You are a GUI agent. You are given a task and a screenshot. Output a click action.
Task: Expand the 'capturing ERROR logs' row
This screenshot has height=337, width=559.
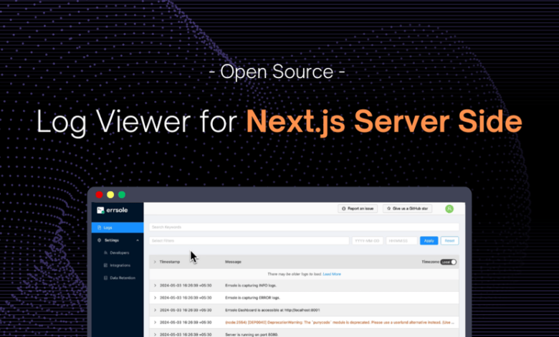[155, 298]
